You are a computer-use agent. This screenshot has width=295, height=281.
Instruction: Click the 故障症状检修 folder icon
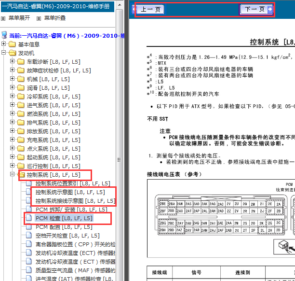point(21,70)
